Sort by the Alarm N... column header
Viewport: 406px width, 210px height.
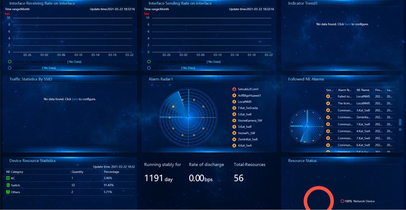344,90
